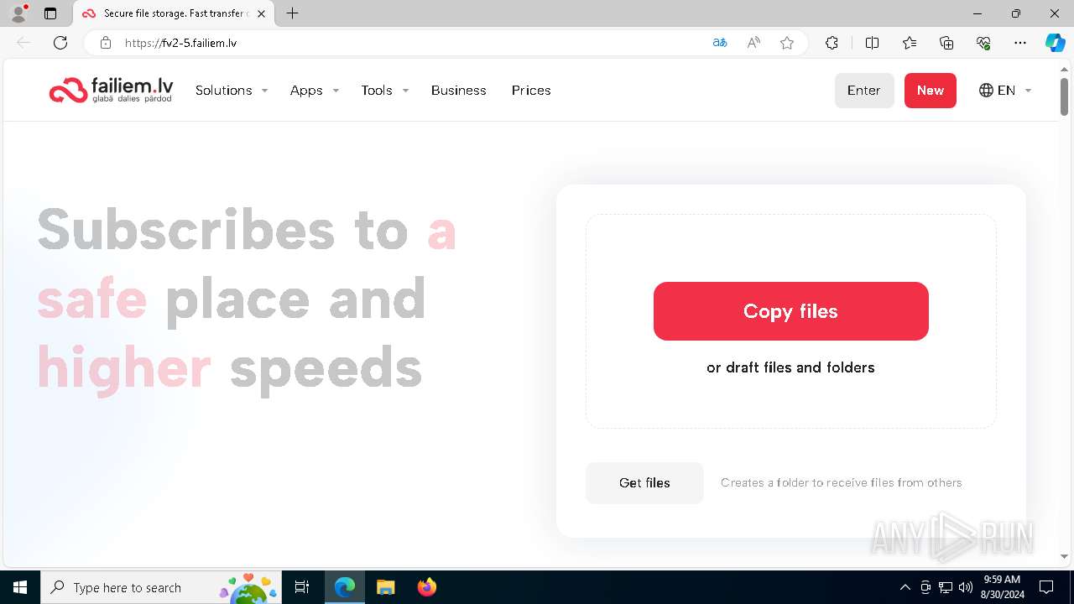Open the Apps menu

point(306,91)
